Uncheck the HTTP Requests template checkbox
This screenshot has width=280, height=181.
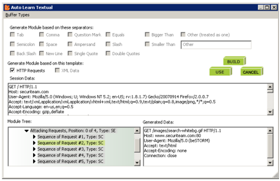[x=12, y=70]
